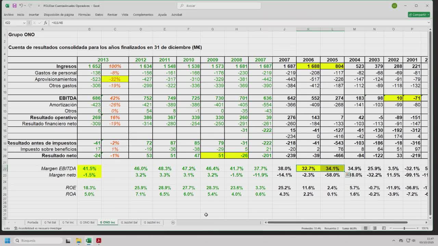
Task: Select column K header
Action: 308,29
